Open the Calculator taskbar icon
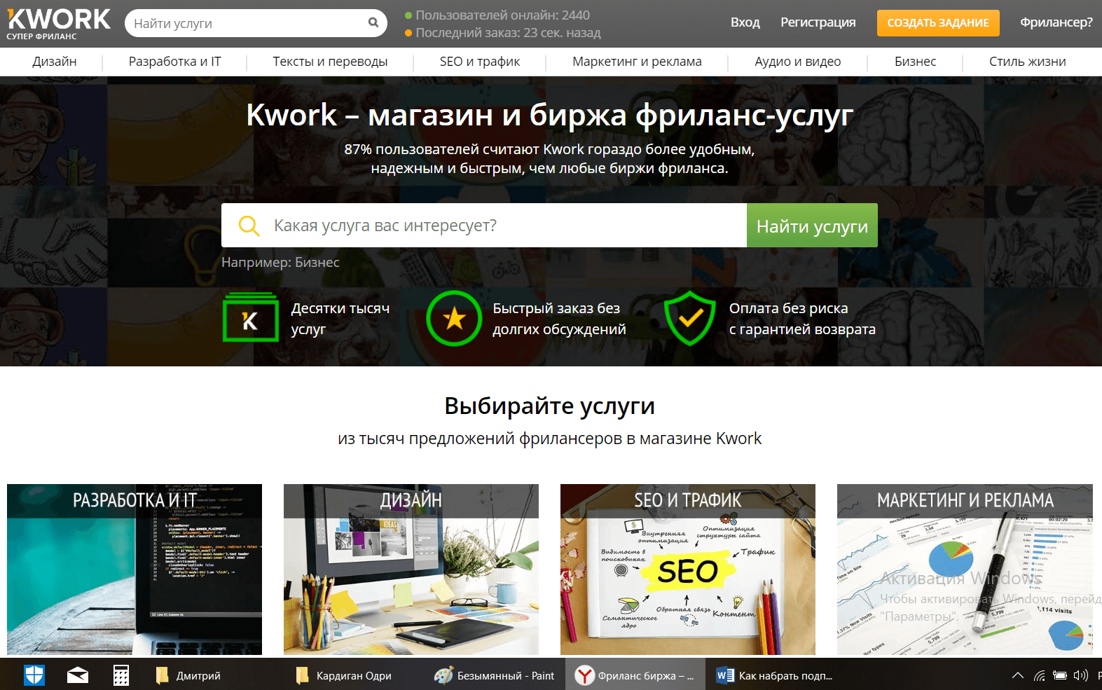The height and width of the screenshot is (690, 1102). pyautogui.click(x=121, y=675)
